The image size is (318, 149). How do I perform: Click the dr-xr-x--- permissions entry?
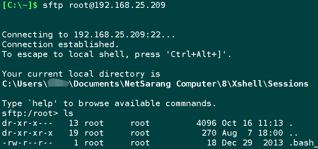pyautogui.click(x=28, y=123)
